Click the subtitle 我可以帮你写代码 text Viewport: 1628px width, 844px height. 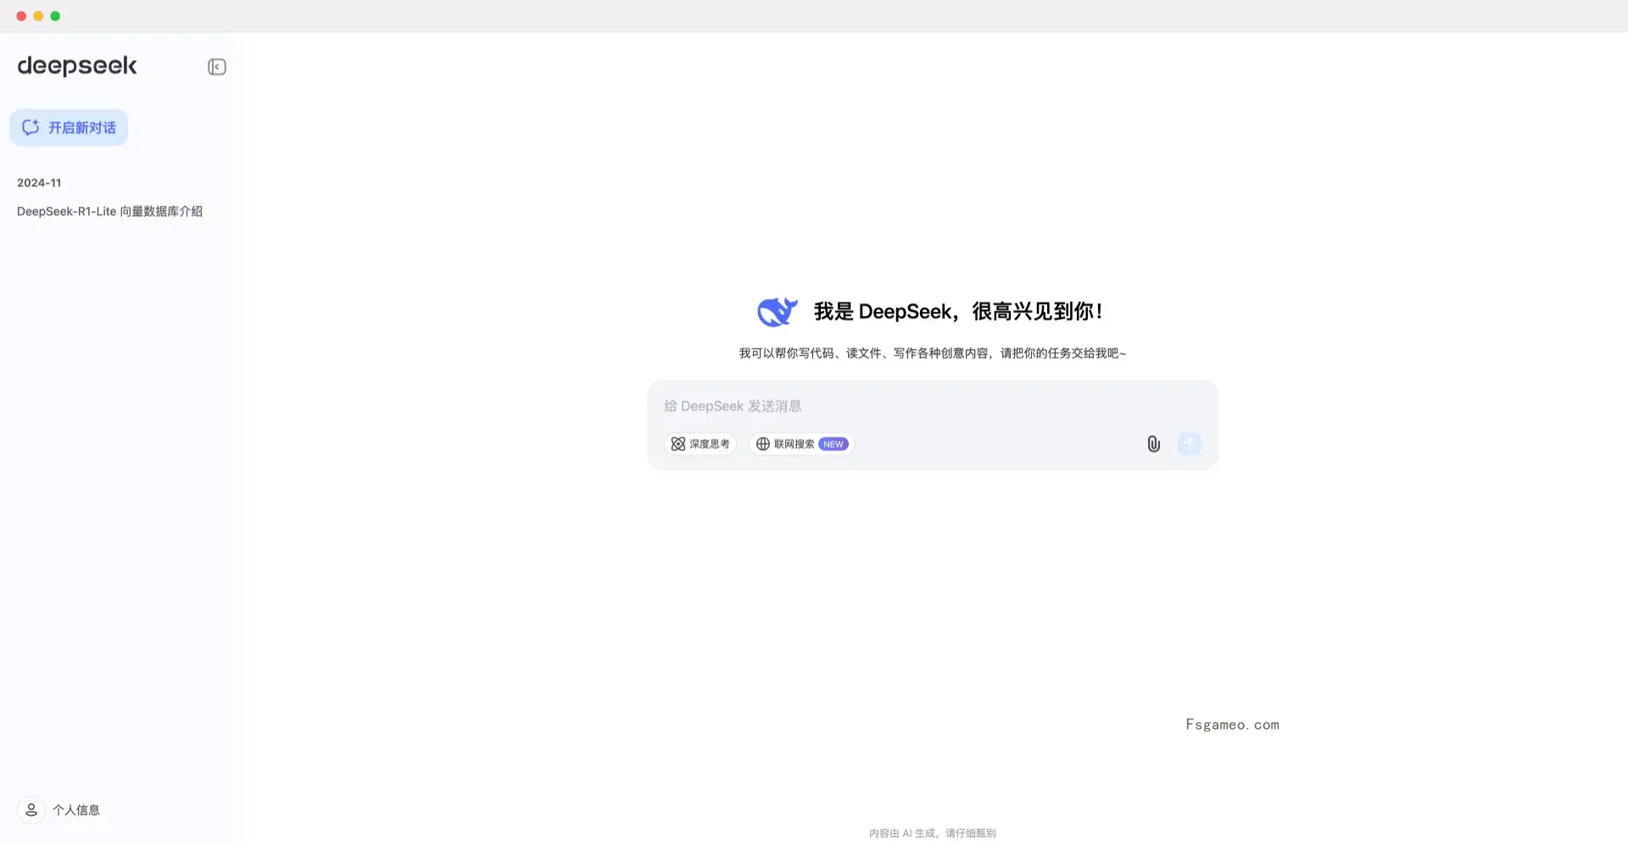point(933,353)
